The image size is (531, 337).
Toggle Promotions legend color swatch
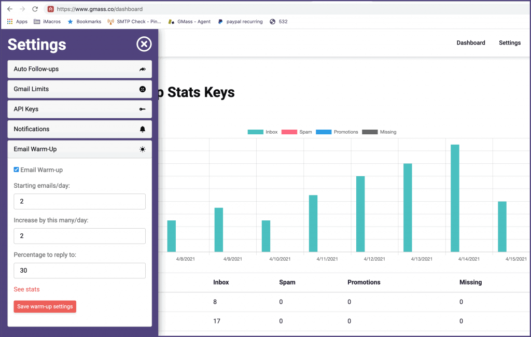point(324,132)
